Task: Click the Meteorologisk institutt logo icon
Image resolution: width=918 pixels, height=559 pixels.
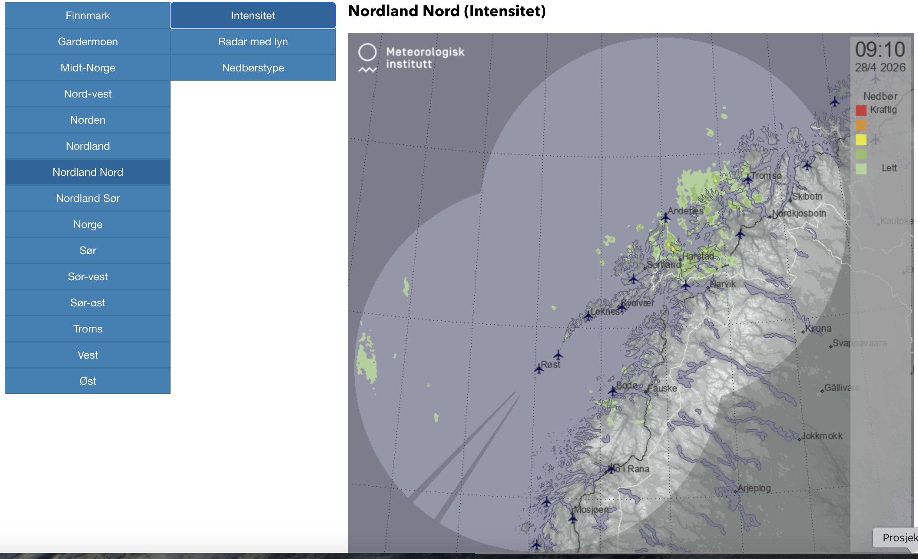Action: pyautogui.click(x=367, y=58)
